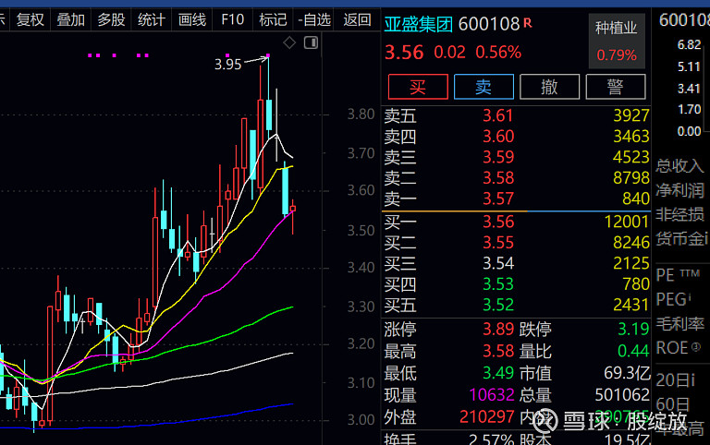Click the 警 alert button

click(x=616, y=87)
